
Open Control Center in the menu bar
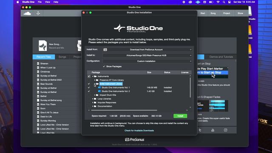tap(229, 2)
